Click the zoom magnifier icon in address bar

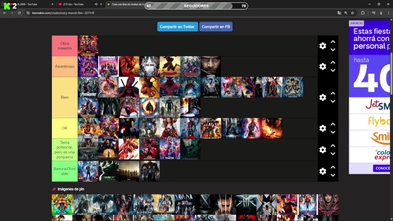coord(346,13)
